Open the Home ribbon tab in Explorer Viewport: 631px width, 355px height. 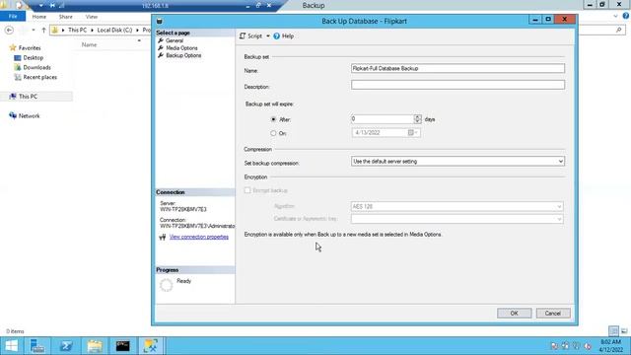click(39, 17)
